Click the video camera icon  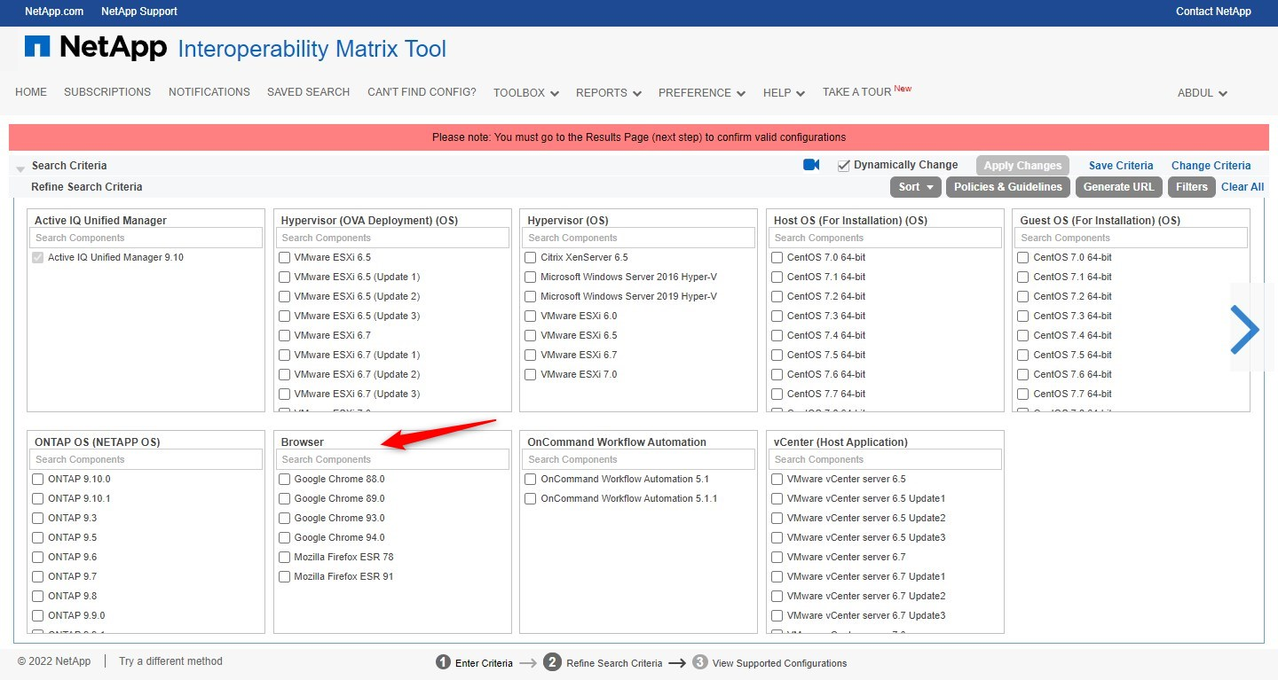(x=810, y=165)
